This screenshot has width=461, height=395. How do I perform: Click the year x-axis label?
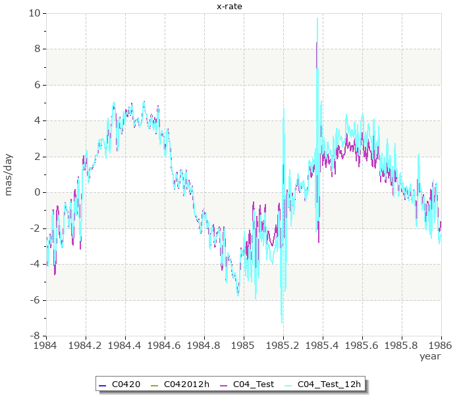point(430,356)
